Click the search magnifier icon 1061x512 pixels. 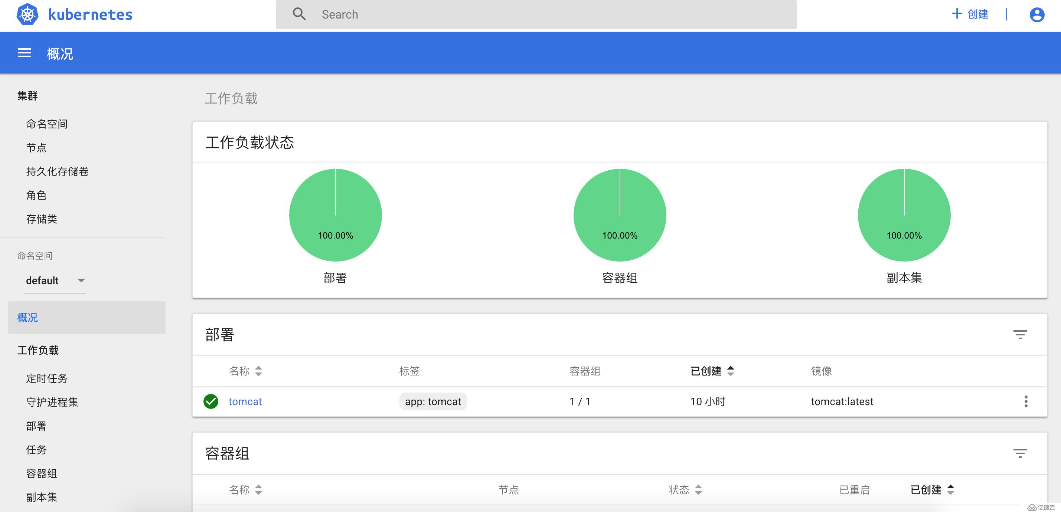299,14
